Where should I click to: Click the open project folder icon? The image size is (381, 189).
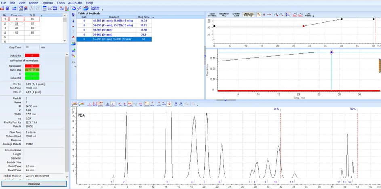pyautogui.click(x=2, y=8)
